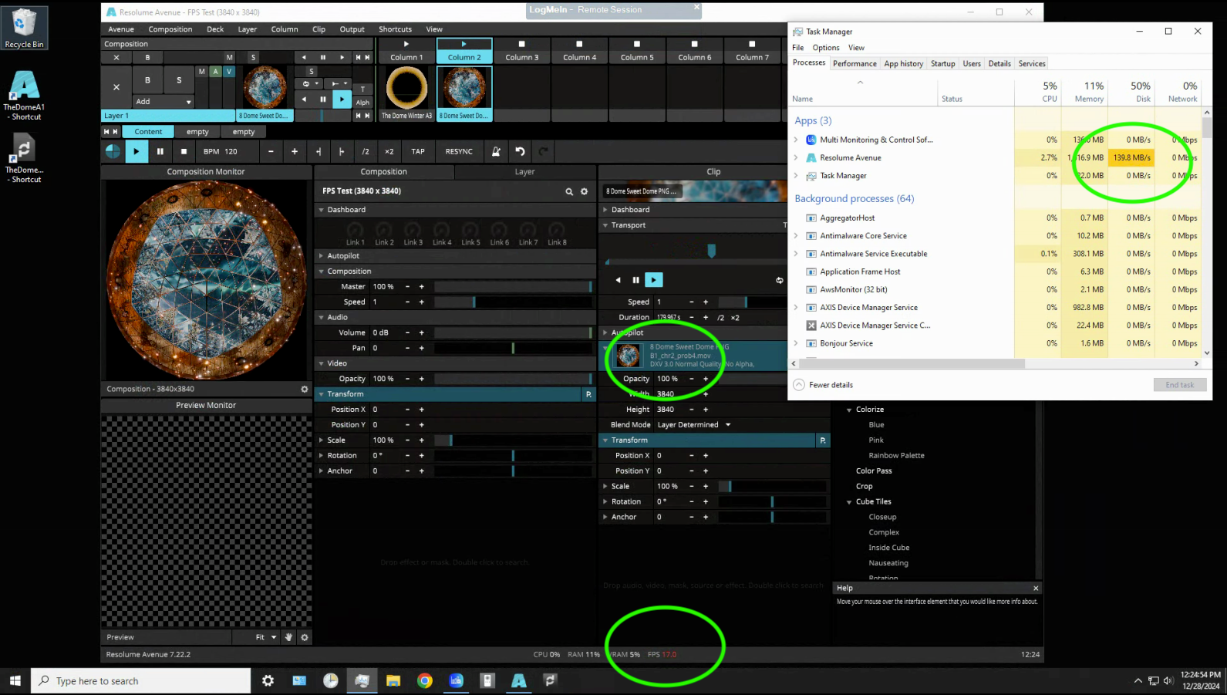Open composition search magnifier icon

click(x=569, y=191)
